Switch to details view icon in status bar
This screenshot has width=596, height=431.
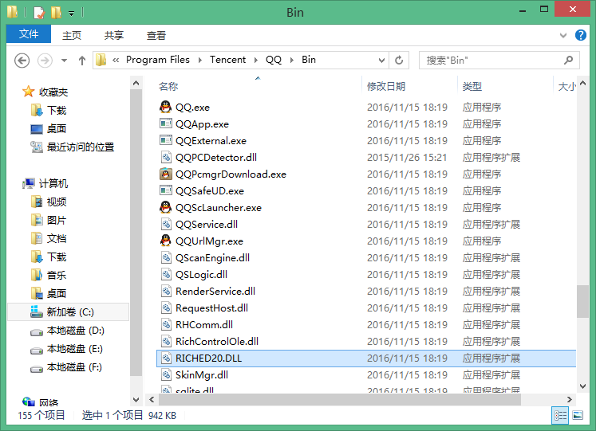coord(560,415)
